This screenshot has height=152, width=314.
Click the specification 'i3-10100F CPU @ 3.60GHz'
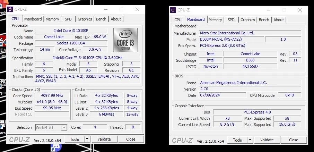coord(88,58)
